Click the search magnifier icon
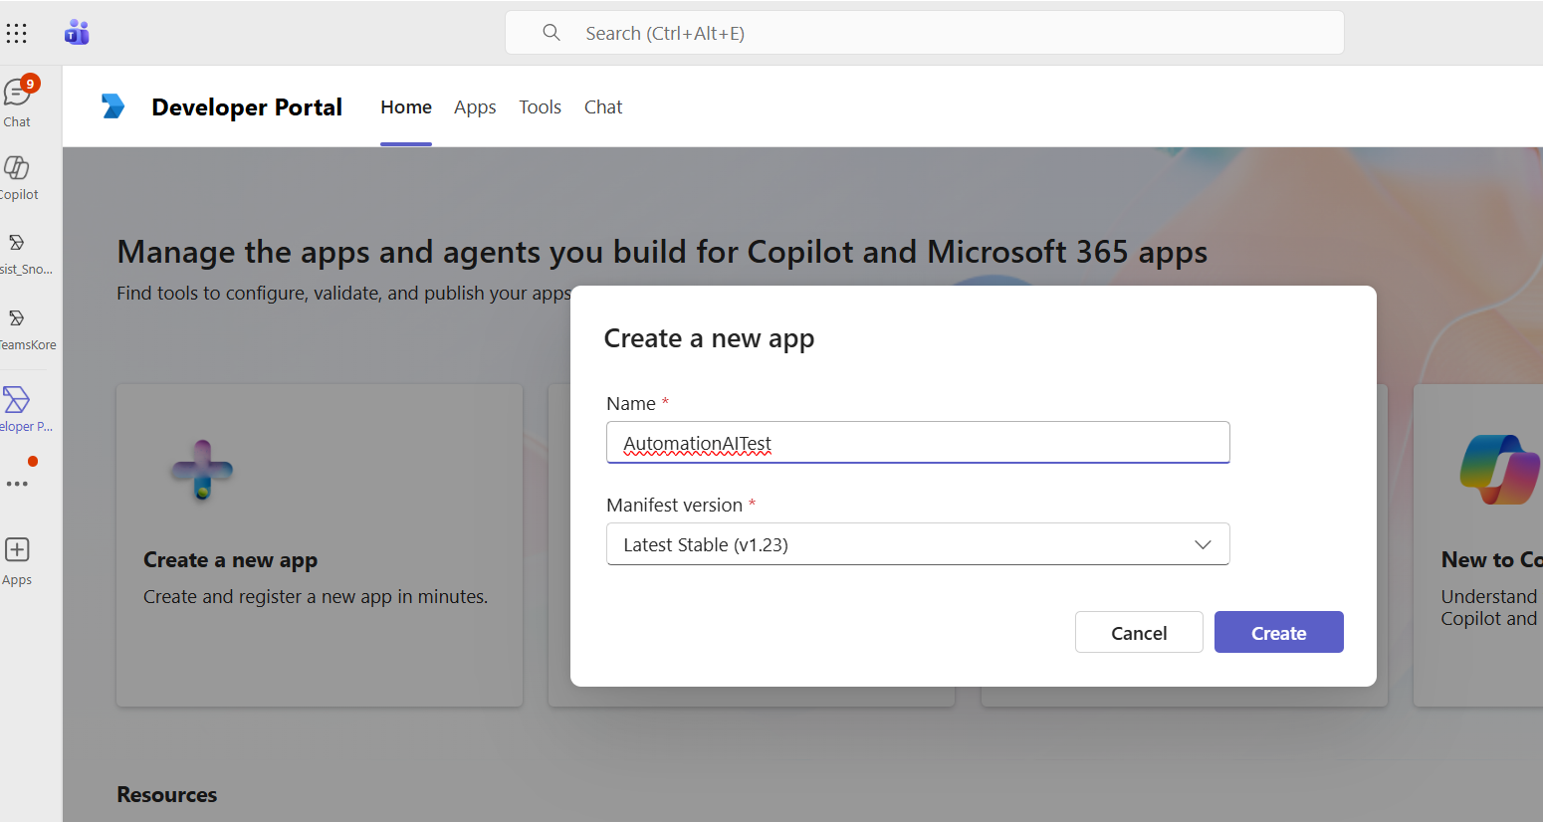Image resolution: width=1543 pixels, height=822 pixels. tap(551, 33)
